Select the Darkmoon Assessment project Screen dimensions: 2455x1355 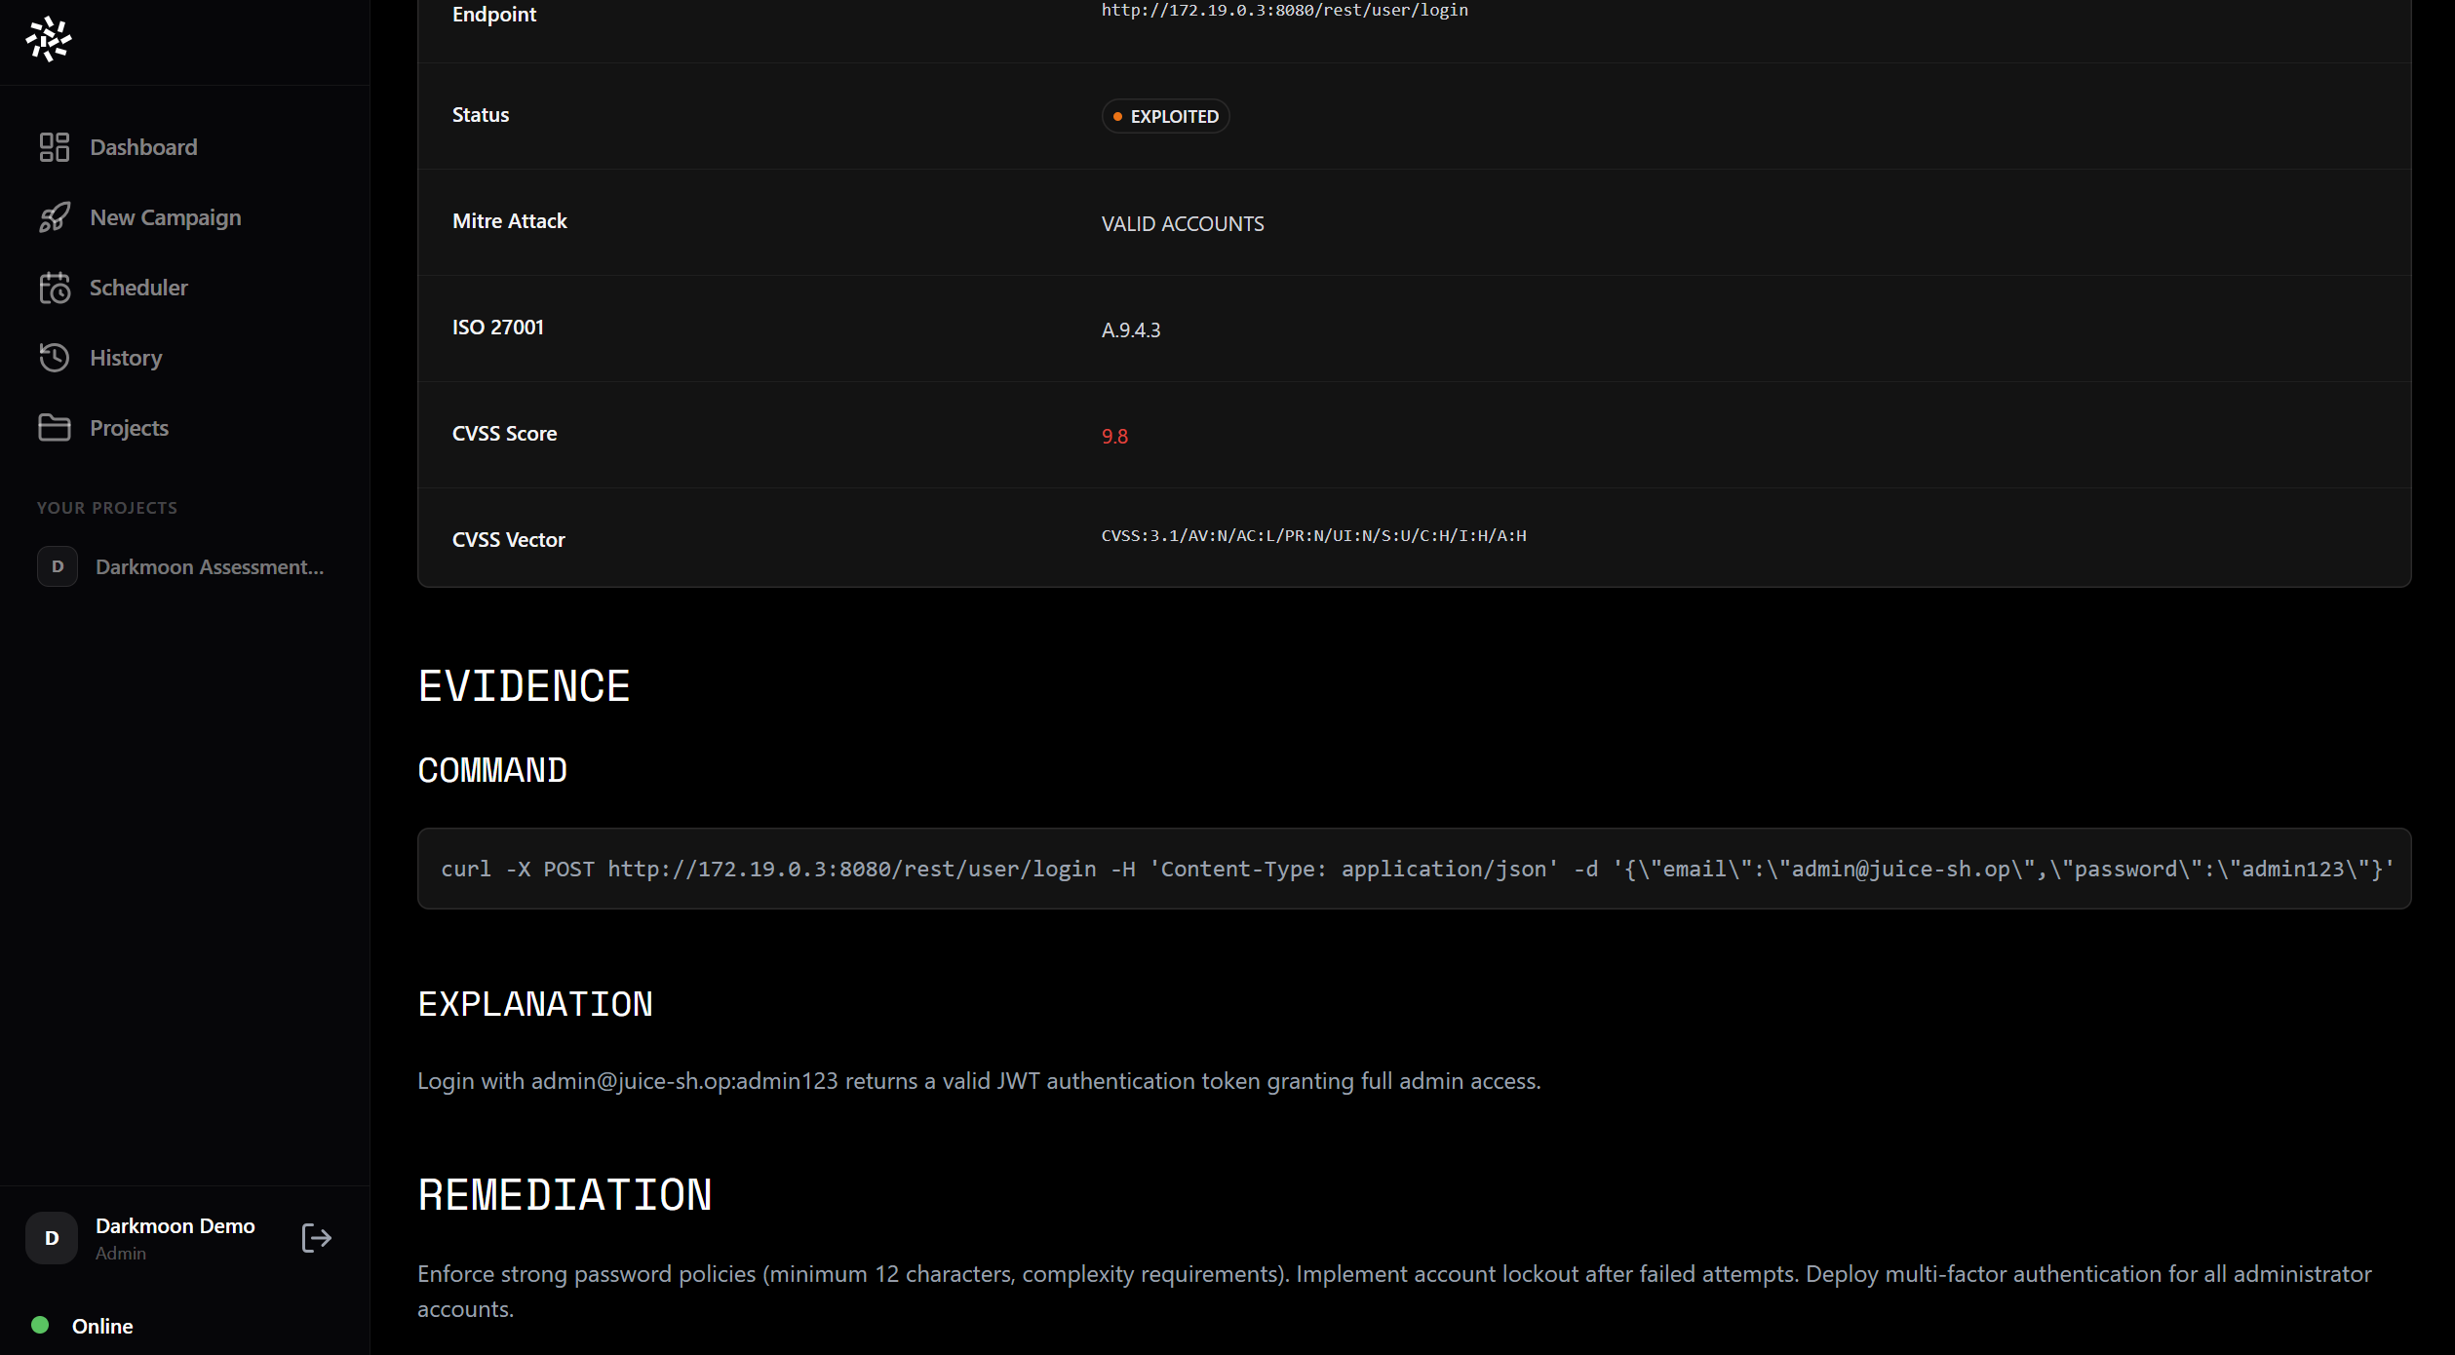(x=185, y=566)
